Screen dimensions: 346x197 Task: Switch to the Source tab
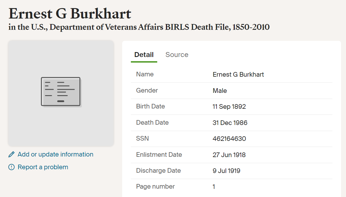177,55
